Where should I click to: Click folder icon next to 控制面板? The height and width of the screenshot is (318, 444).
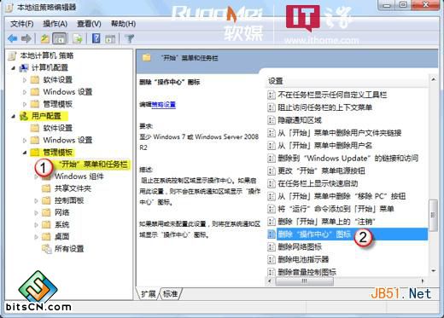coord(46,200)
